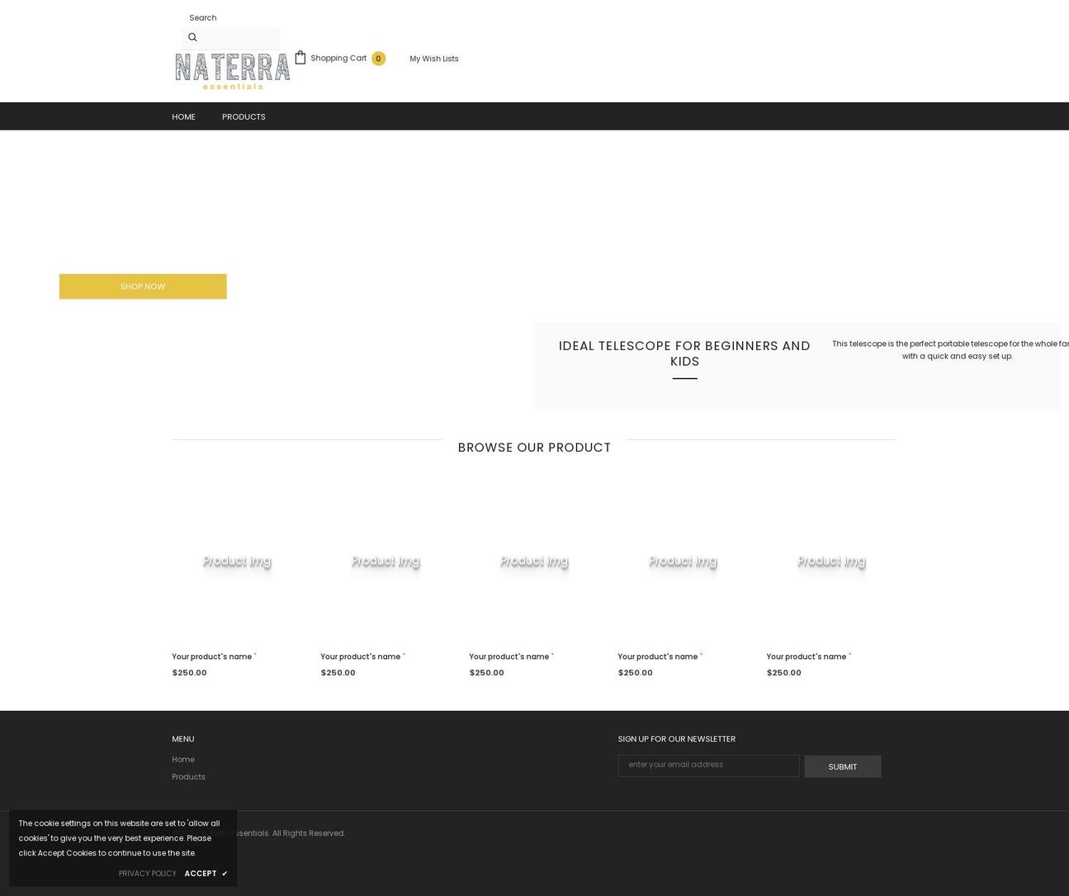1069x896 pixels.
Task: Click the Home link in the footer menu
Action: click(x=182, y=759)
